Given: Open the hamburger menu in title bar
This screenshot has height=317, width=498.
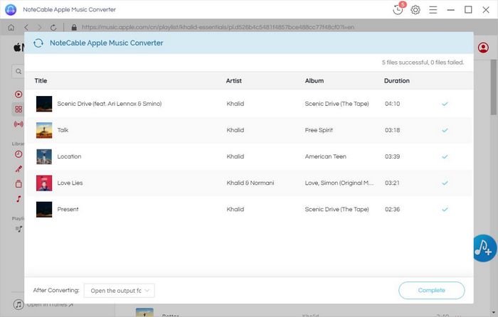Looking at the screenshot, I should pyautogui.click(x=433, y=10).
